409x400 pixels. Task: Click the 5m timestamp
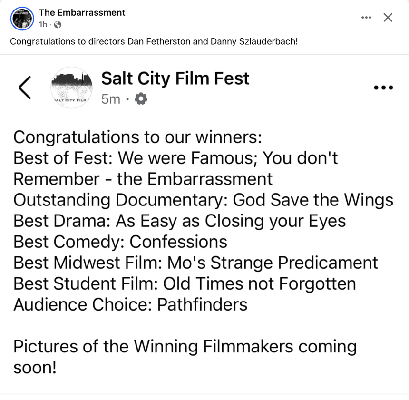point(110,99)
